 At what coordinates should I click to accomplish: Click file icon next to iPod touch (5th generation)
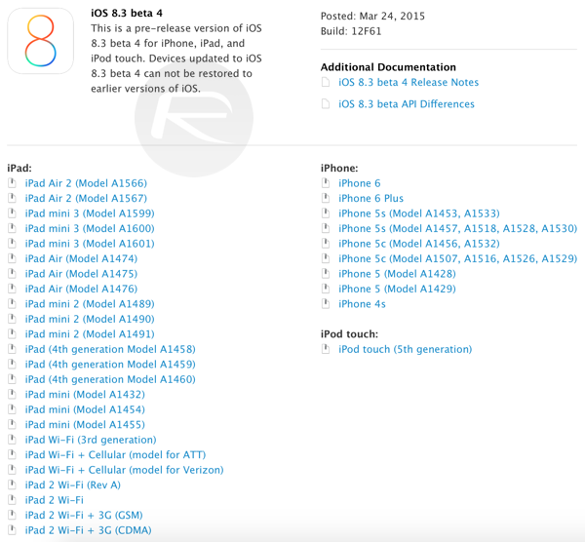[326, 349]
